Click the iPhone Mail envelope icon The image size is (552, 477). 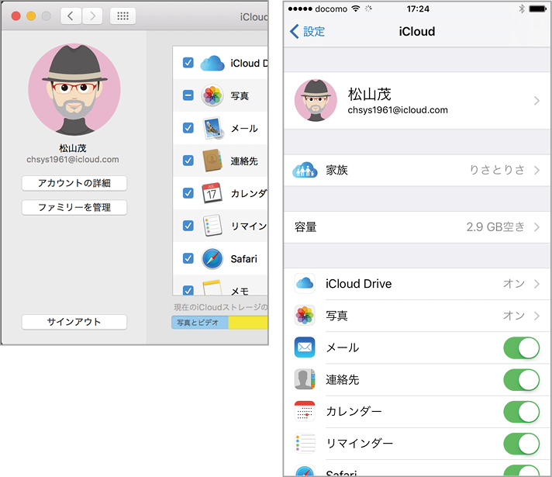pos(305,347)
